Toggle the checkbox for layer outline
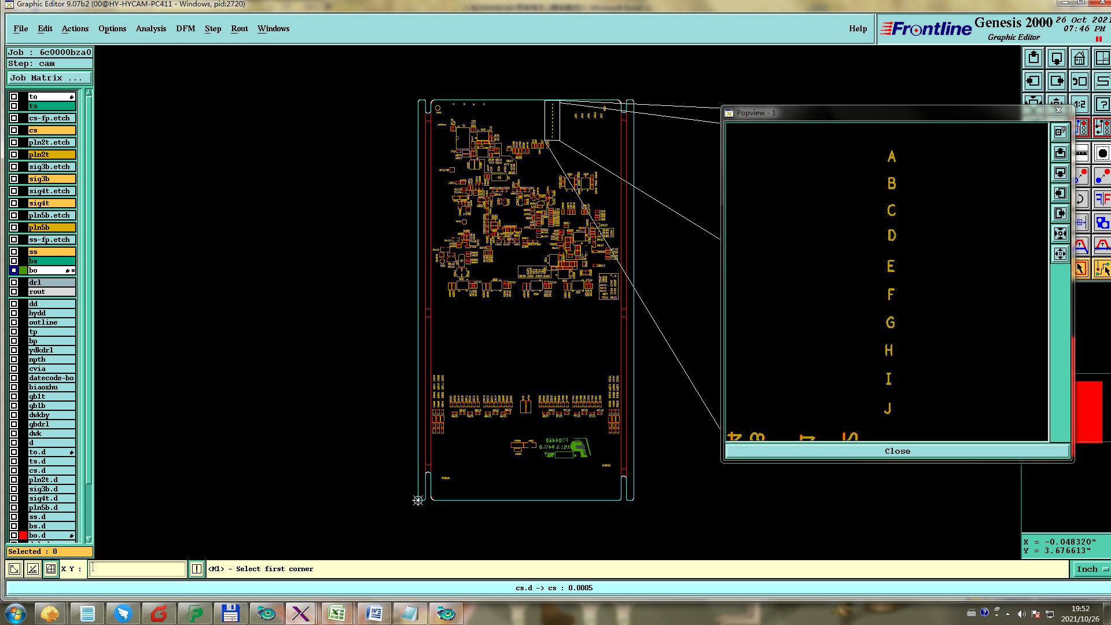The height and width of the screenshot is (625, 1111). coord(14,322)
